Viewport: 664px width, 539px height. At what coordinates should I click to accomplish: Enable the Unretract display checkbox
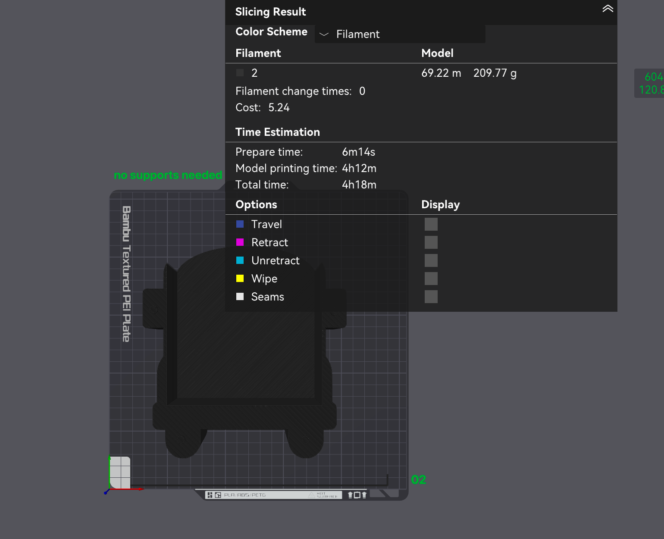tap(431, 260)
